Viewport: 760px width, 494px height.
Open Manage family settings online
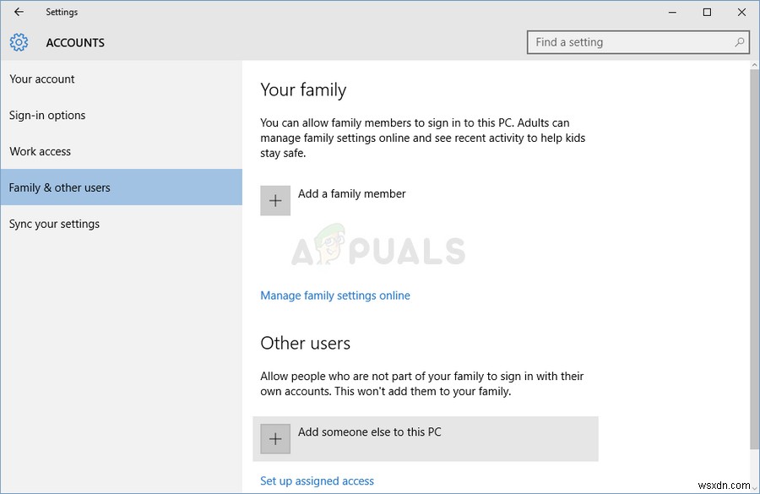pos(335,295)
